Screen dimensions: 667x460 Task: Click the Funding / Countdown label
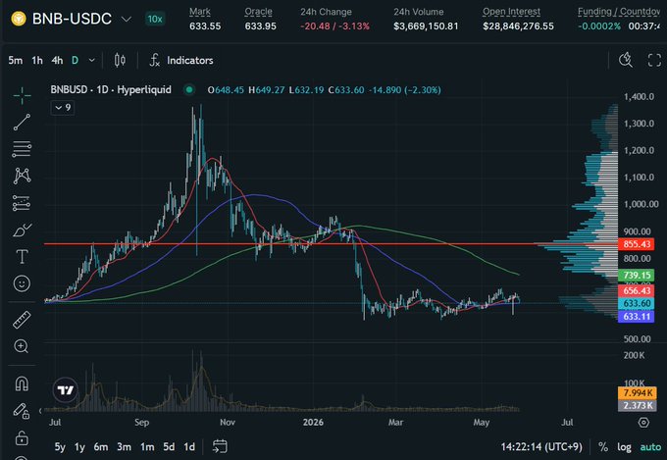tap(619, 12)
